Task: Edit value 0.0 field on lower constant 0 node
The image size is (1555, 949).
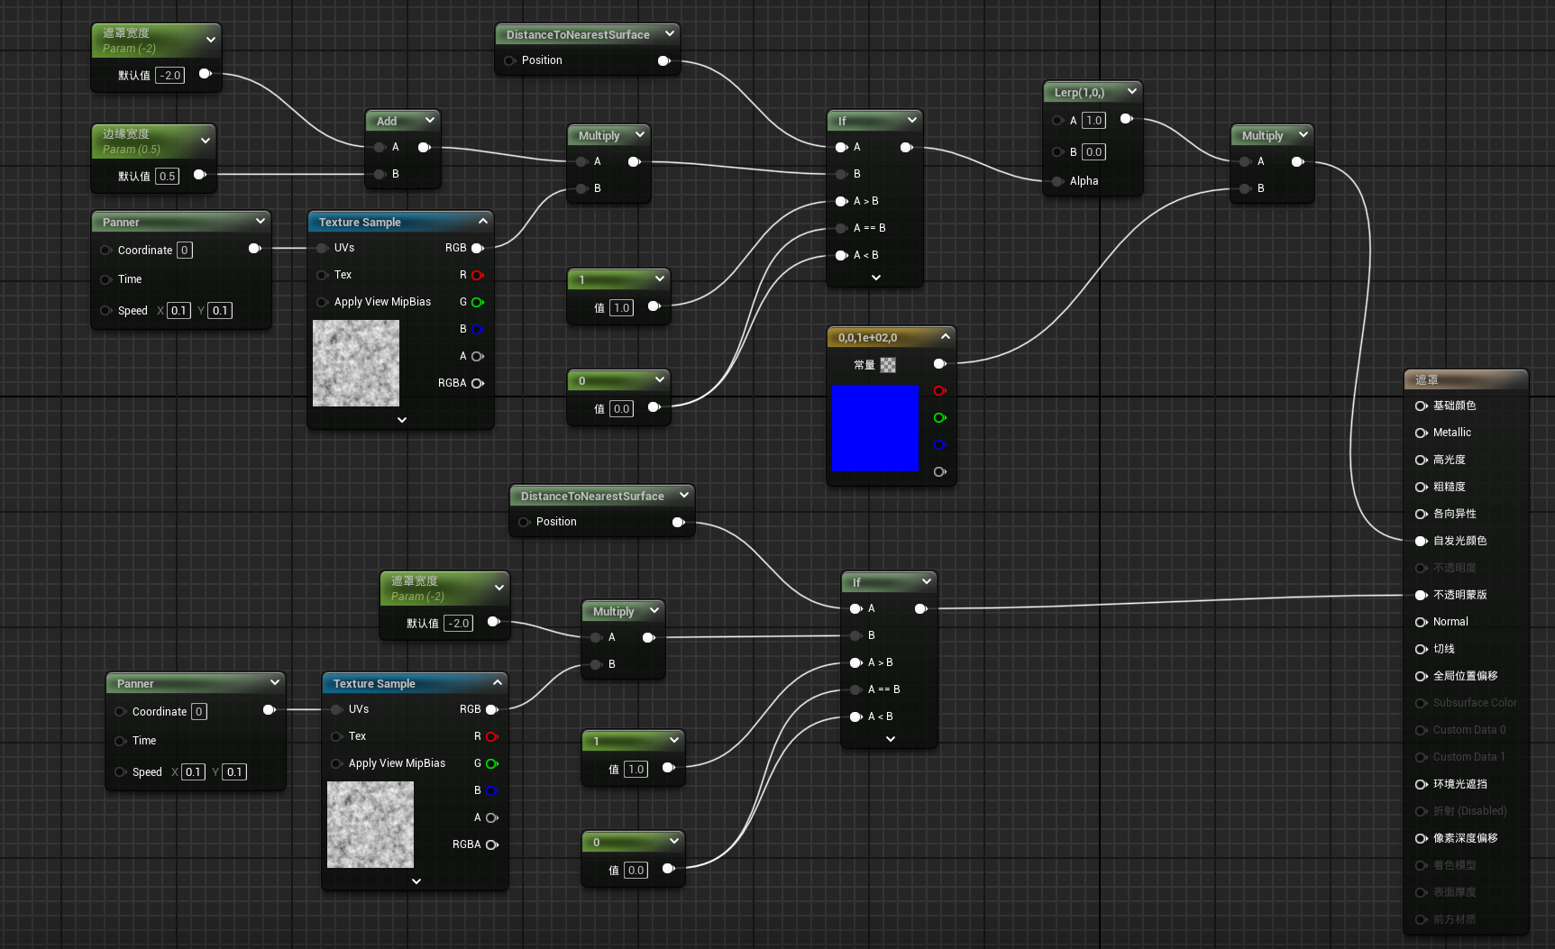Action: coord(636,871)
